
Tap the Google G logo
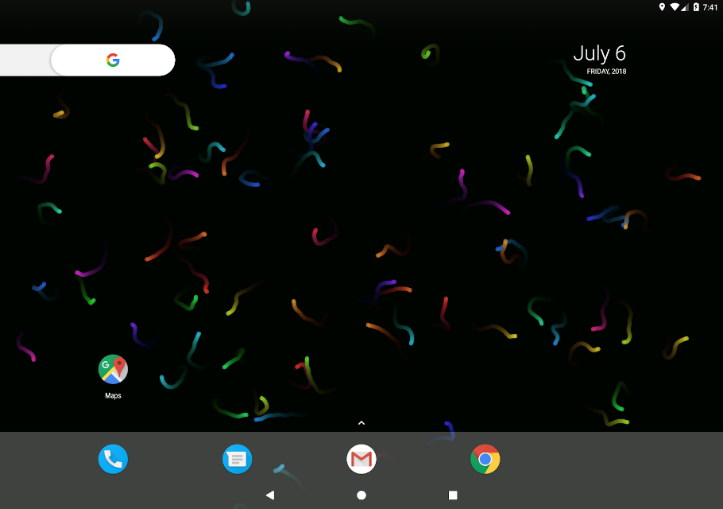(113, 60)
